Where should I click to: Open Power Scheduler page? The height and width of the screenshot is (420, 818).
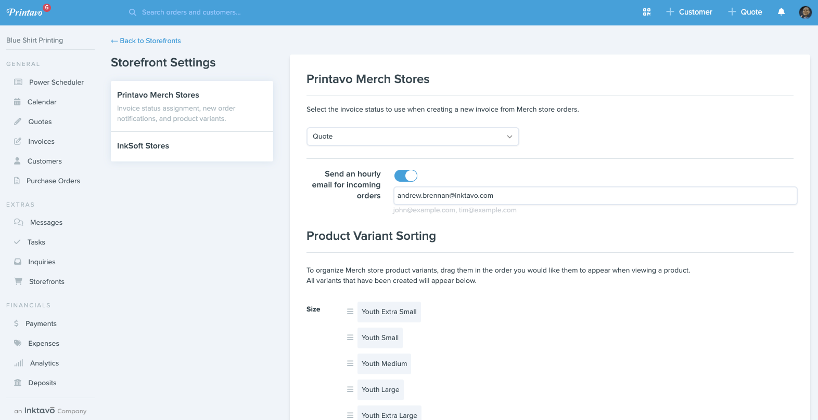[56, 82]
